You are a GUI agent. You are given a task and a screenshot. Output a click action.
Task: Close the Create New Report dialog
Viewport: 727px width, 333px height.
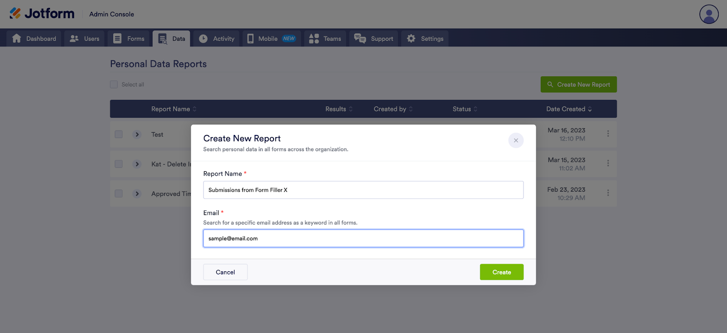click(x=516, y=140)
